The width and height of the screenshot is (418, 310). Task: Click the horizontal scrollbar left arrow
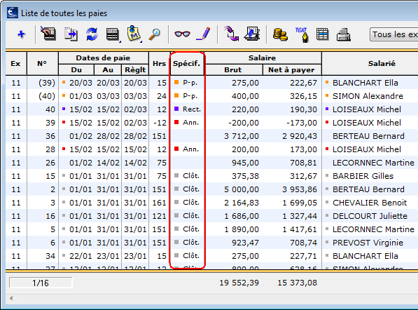11,298
